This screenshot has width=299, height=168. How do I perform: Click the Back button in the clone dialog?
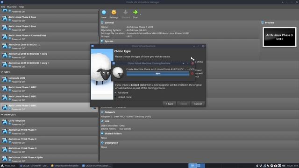point(169,104)
